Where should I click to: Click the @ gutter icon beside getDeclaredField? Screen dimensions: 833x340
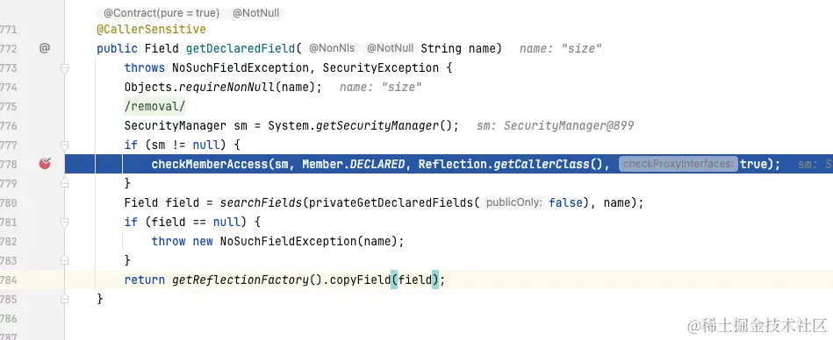pyautogui.click(x=45, y=48)
